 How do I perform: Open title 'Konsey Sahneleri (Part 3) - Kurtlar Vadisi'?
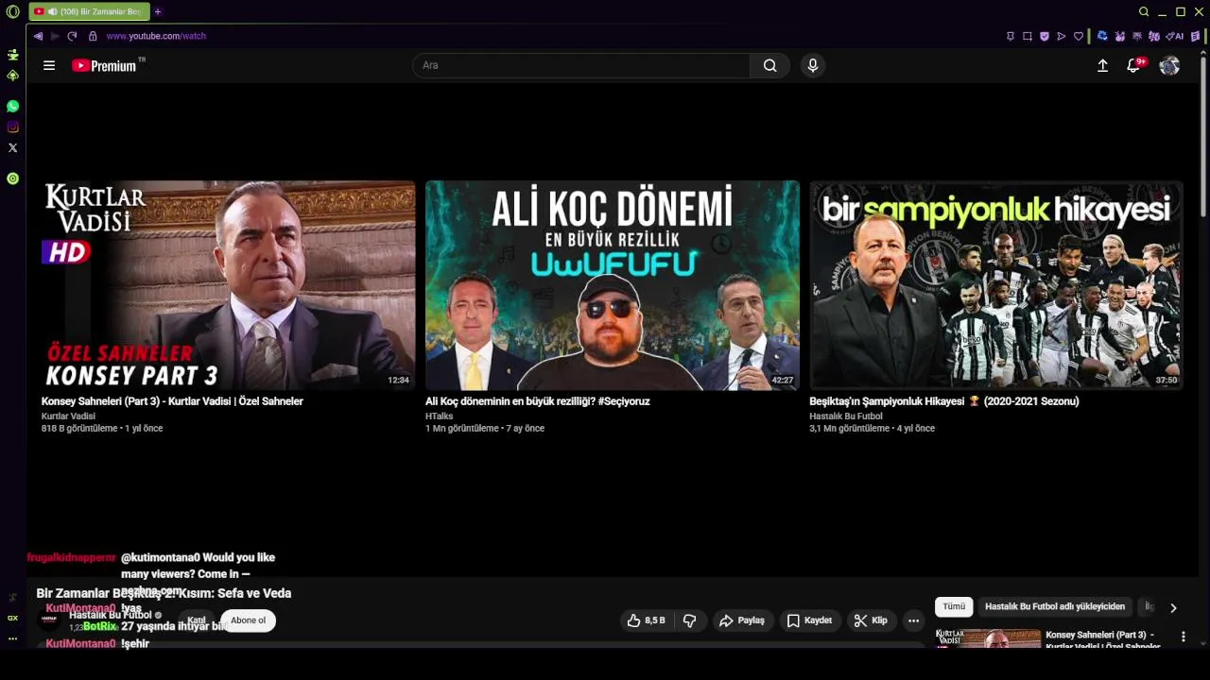click(172, 401)
